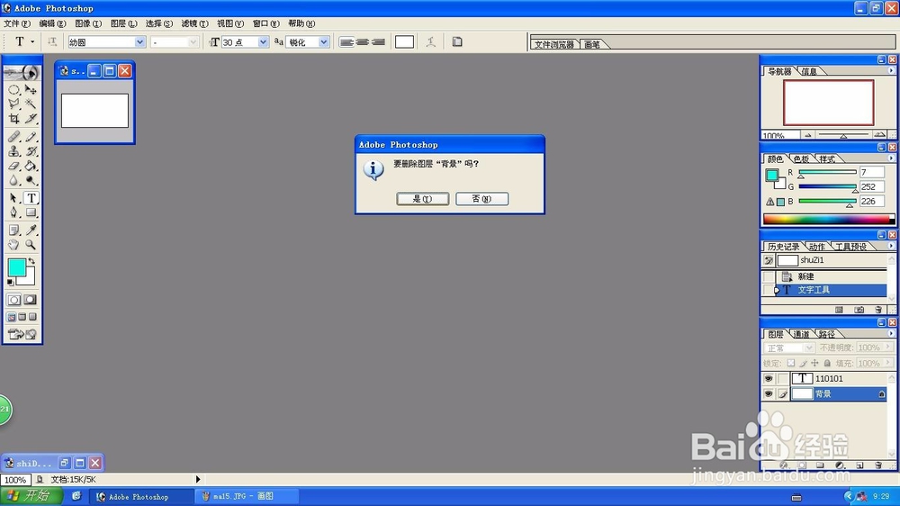Select the Zoom magnifier tool

(x=31, y=245)
